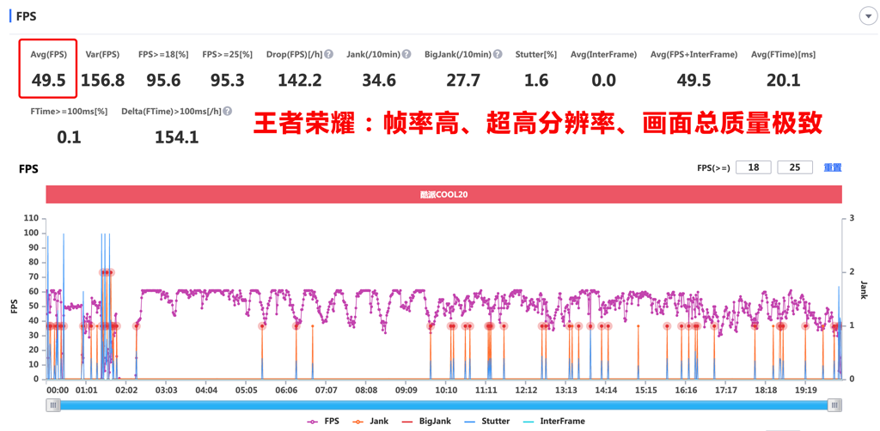Click the Avg(FTime)[ms] value 20.1
This screenshot has width=880, height=431.
783,81
